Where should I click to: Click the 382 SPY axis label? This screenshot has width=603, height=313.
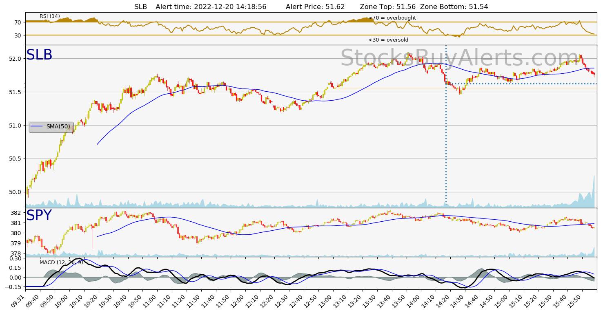coord(16,213)
